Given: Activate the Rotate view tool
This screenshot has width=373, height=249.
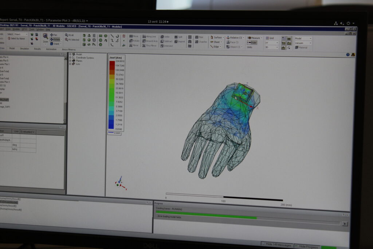Looking at the screenshot, I should (55, 39).
